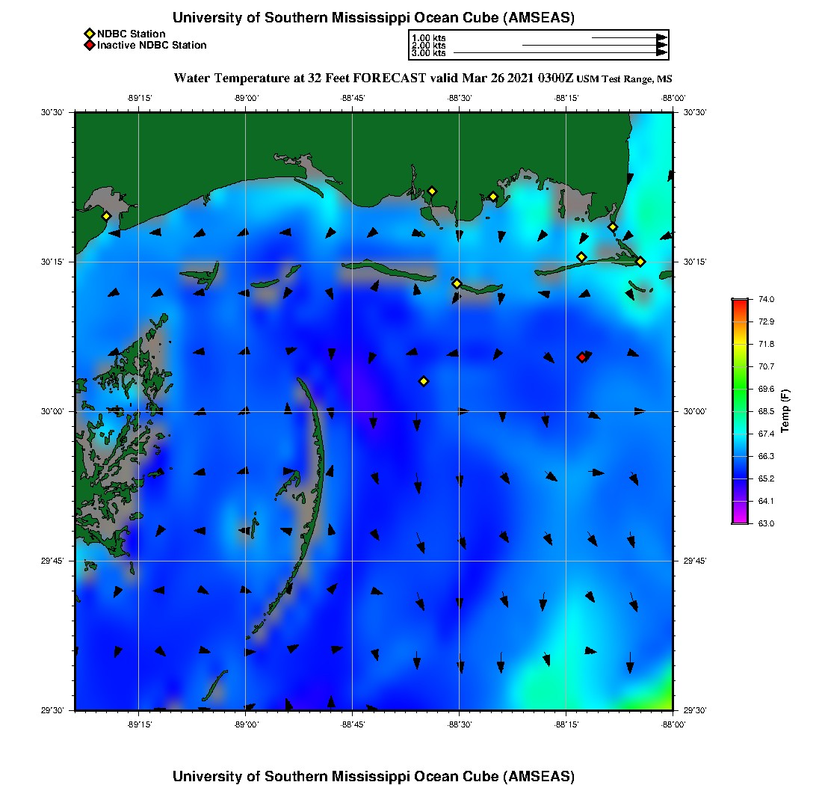Click the red top of the temperature color bar
822x785 pixels.
pos(739,303)
